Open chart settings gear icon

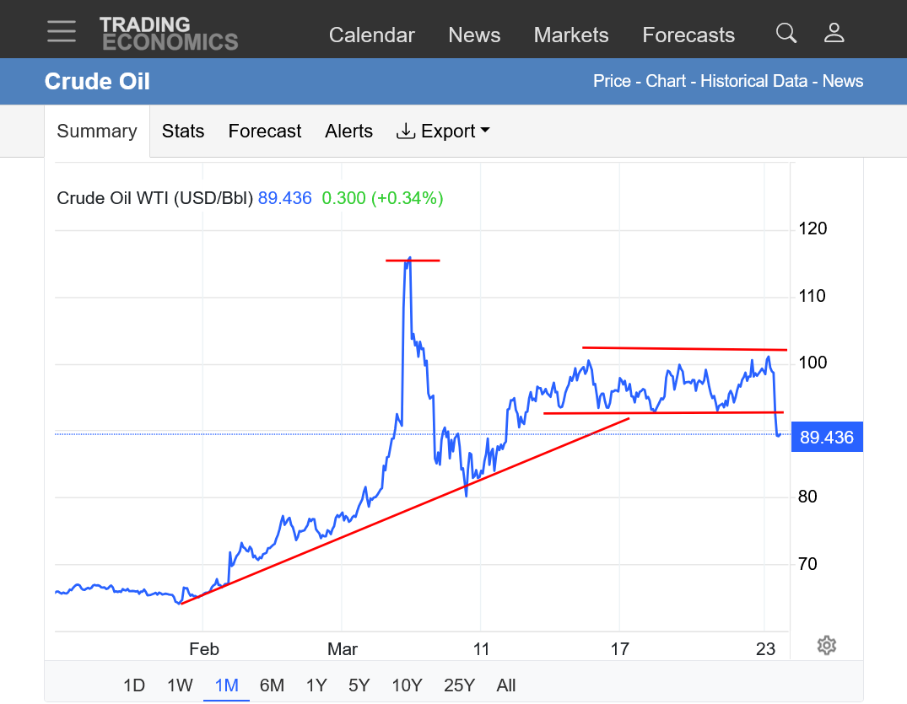tap(826, 646)
